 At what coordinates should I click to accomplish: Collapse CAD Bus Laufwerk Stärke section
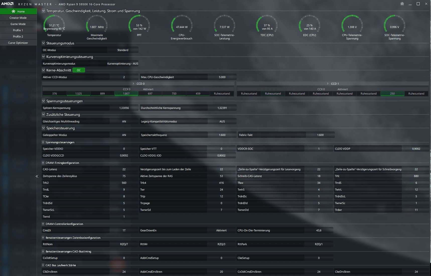pos(43,265)
